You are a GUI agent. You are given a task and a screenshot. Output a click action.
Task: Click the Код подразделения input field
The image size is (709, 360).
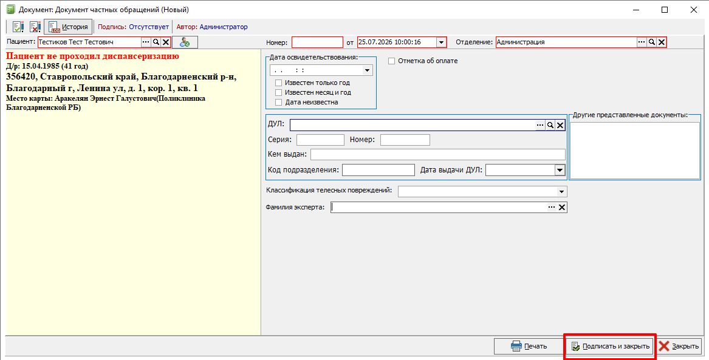click(378, 171)
